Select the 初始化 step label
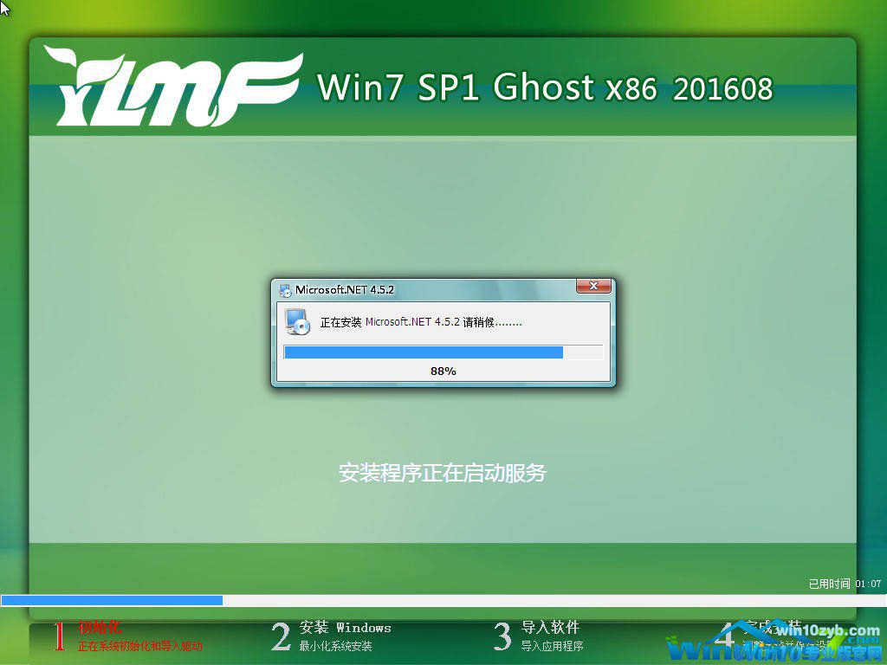This screenshot has width=887, height=665. click(x=100, y=628)
